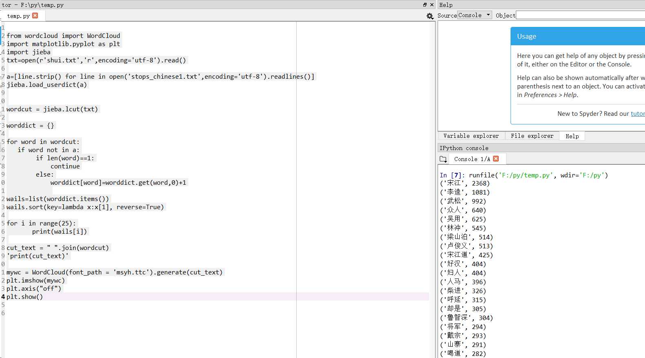Image resolution: width=645 pixels, height=358 pixels.
Task: Switch to the File explorer tab
Action: pyautogui.click(x=532, y=136)
